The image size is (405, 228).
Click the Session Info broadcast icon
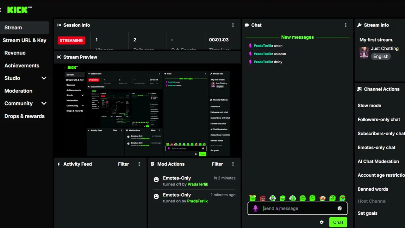59,25
